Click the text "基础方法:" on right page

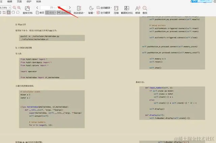click(x=140, y=82)
